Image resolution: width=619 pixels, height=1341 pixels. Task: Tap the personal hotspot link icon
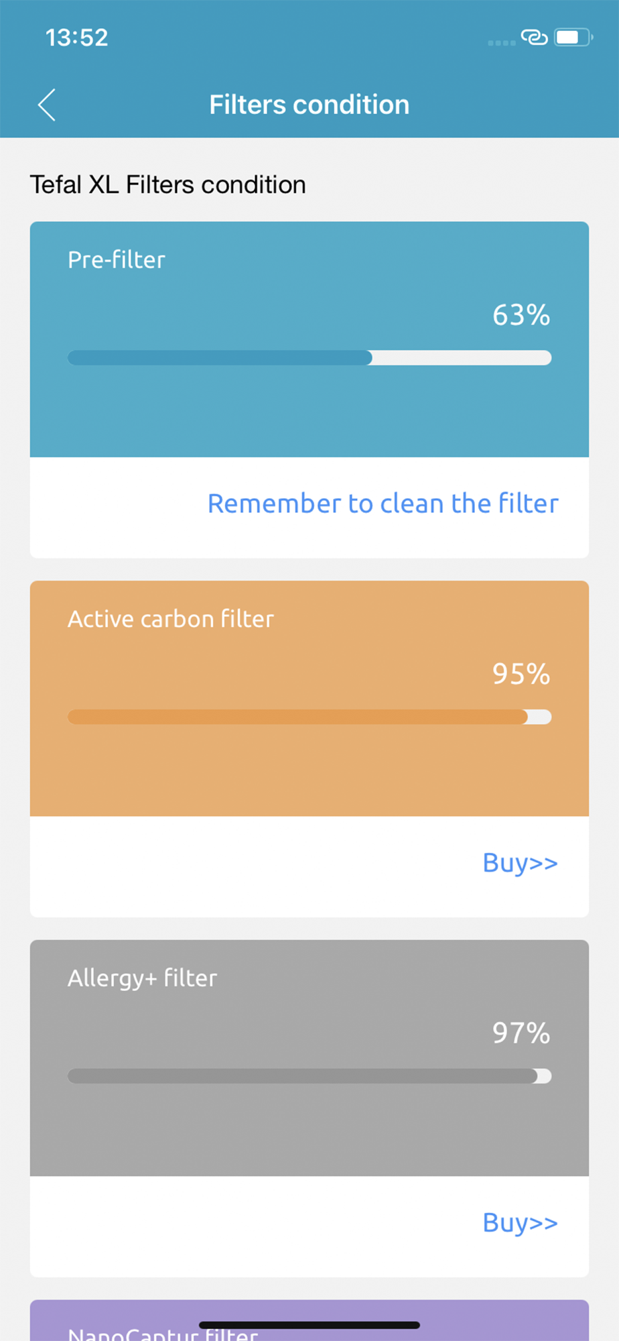[534, 38]
